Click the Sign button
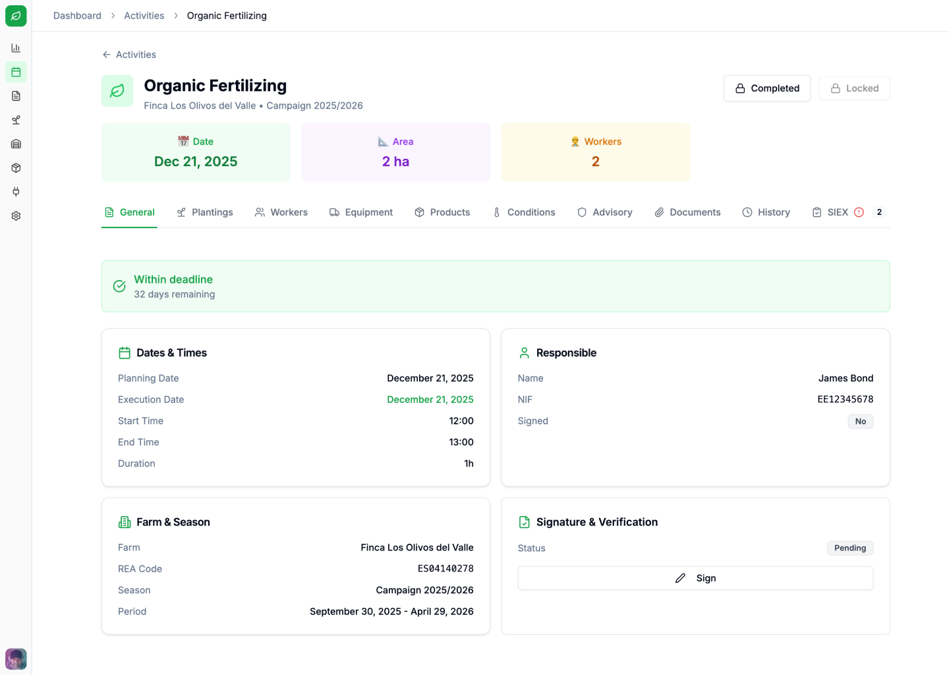This screenshot has height=675, width=949. (695, 578)
